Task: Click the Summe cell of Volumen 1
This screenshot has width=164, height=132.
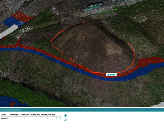Action: [35, 118]
